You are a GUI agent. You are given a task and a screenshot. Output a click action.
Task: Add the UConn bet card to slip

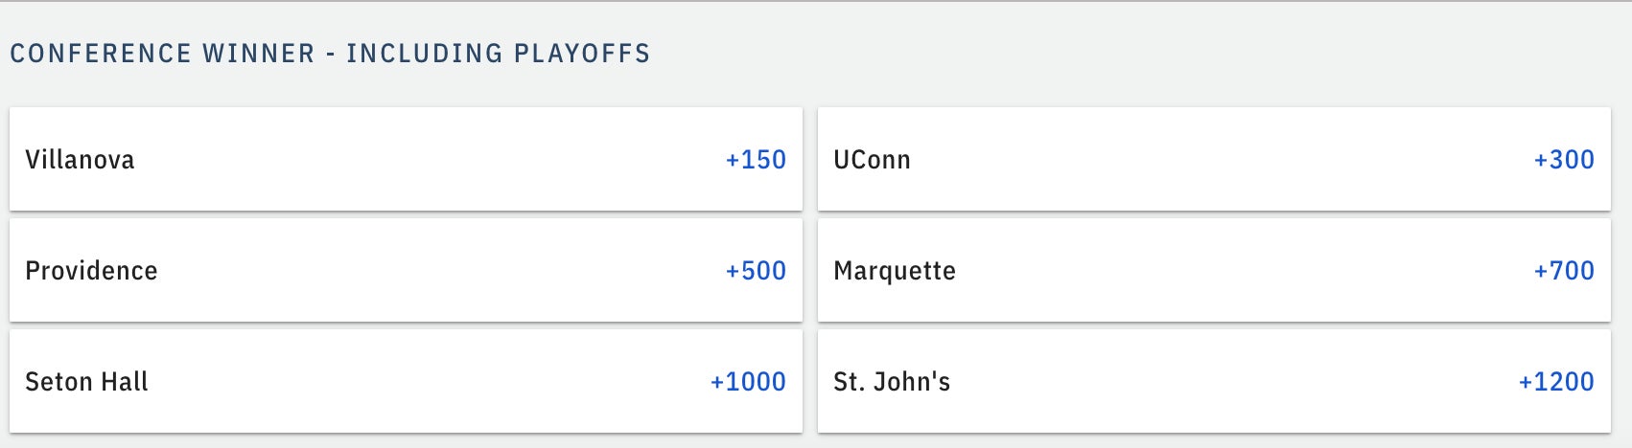1214,159
